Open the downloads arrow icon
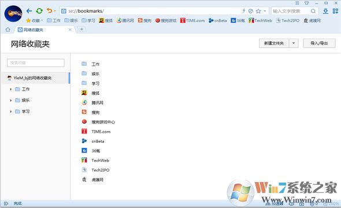This screenshot has height=208, width=341. [325, 11]
